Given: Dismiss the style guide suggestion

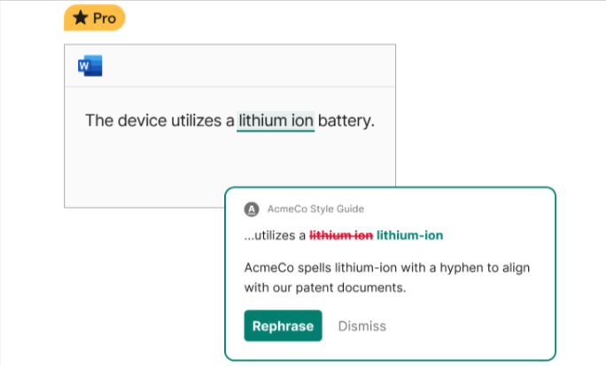Looking at the screenshot, I should tap(362, 326).
